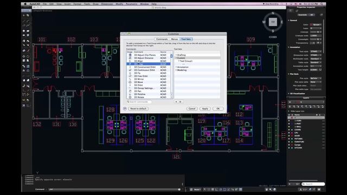Toggle visibility of the FURNITURE layer
The image size is (347, 195).
[289, 142]
